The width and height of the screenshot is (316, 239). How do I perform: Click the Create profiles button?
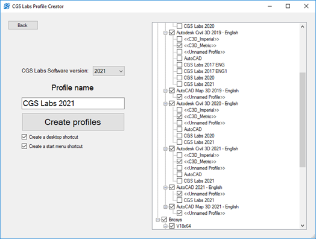73,122
